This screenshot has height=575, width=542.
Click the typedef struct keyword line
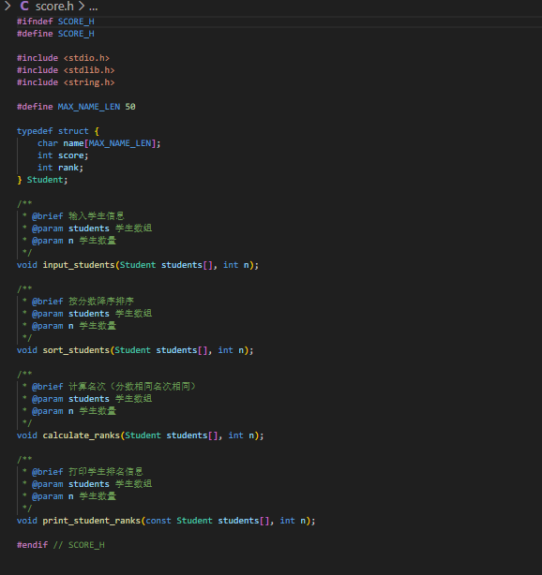click(x=58, y=131)
